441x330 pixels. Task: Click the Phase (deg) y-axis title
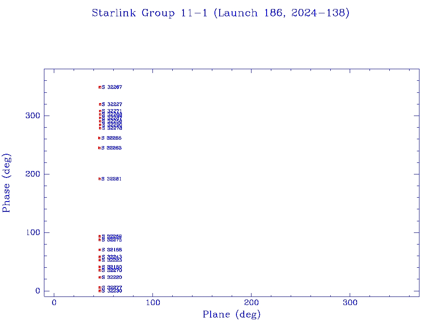coord(6,183)
